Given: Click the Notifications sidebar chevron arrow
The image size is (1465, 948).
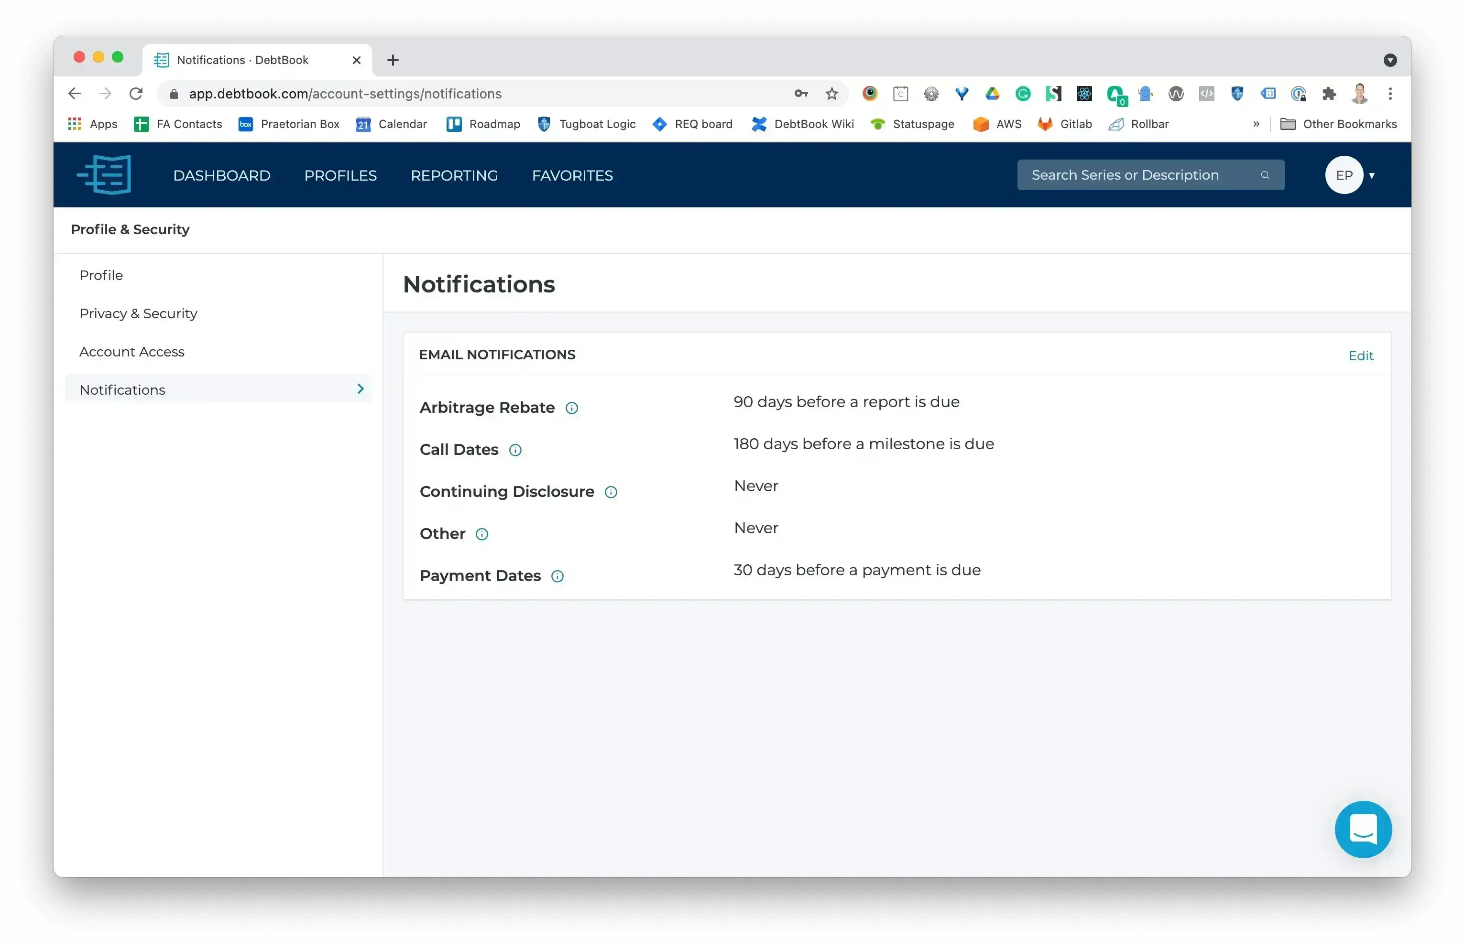Looking at the screenshot, I should coord(361,389).
